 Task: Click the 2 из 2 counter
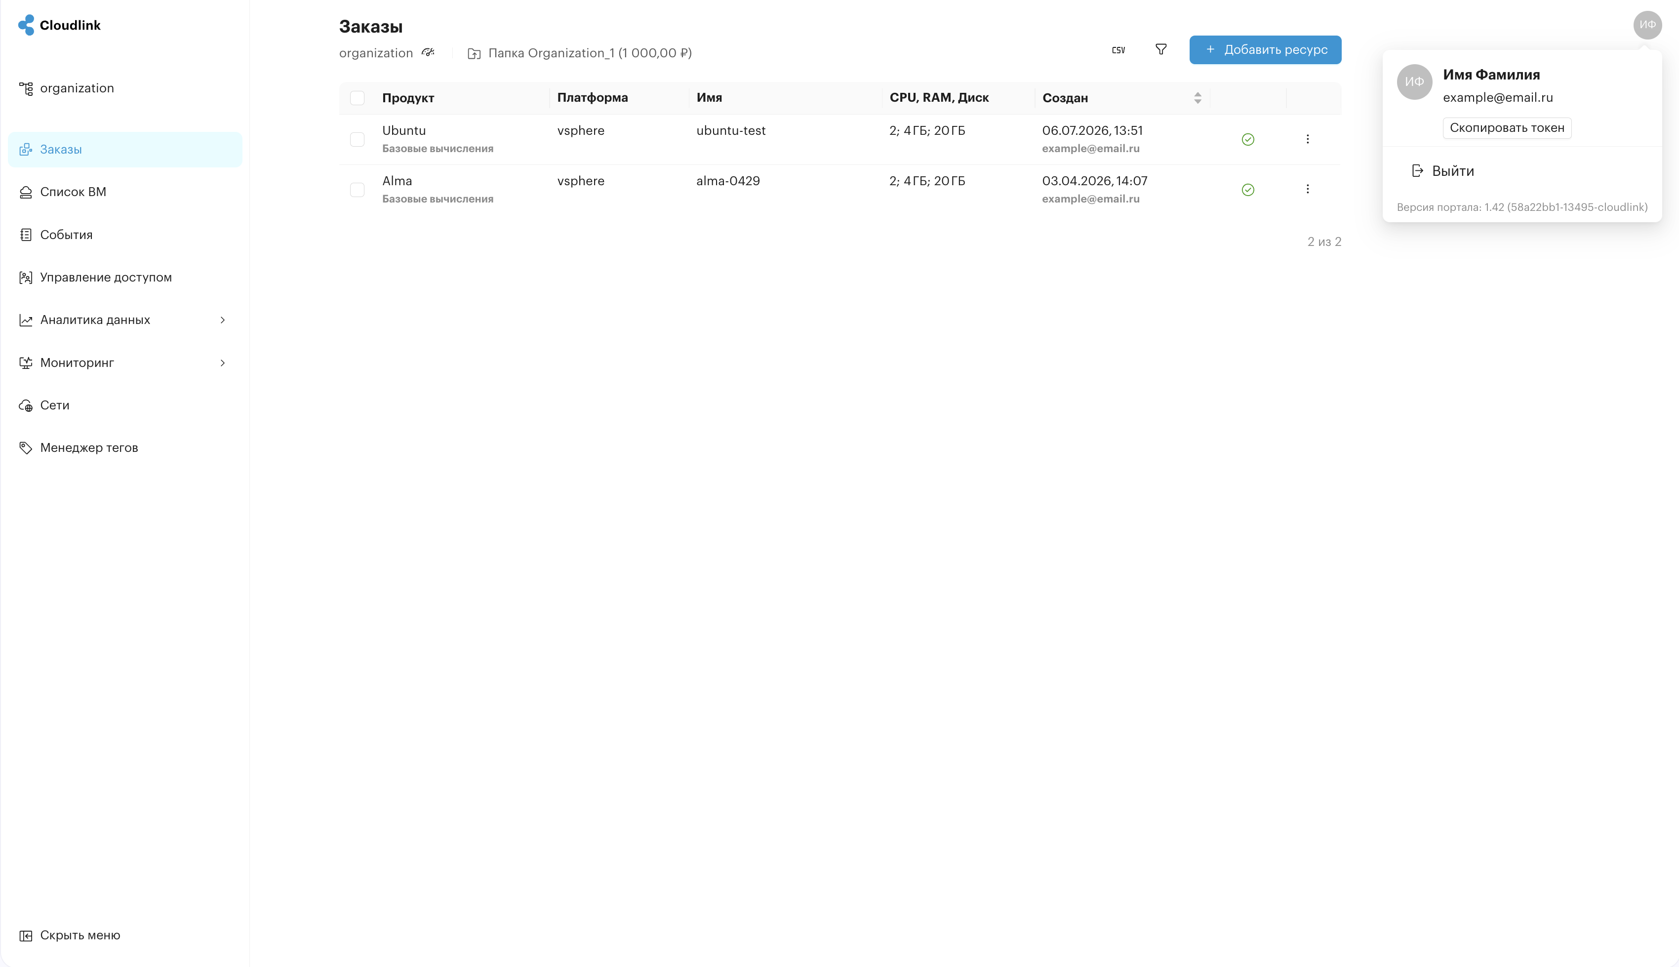[x=1324, y=242]
